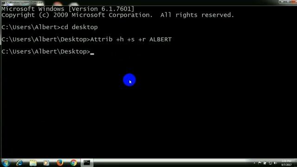Minimize the Command Prompt window
This screenshot has width=297, height=167.
[282, 2]
